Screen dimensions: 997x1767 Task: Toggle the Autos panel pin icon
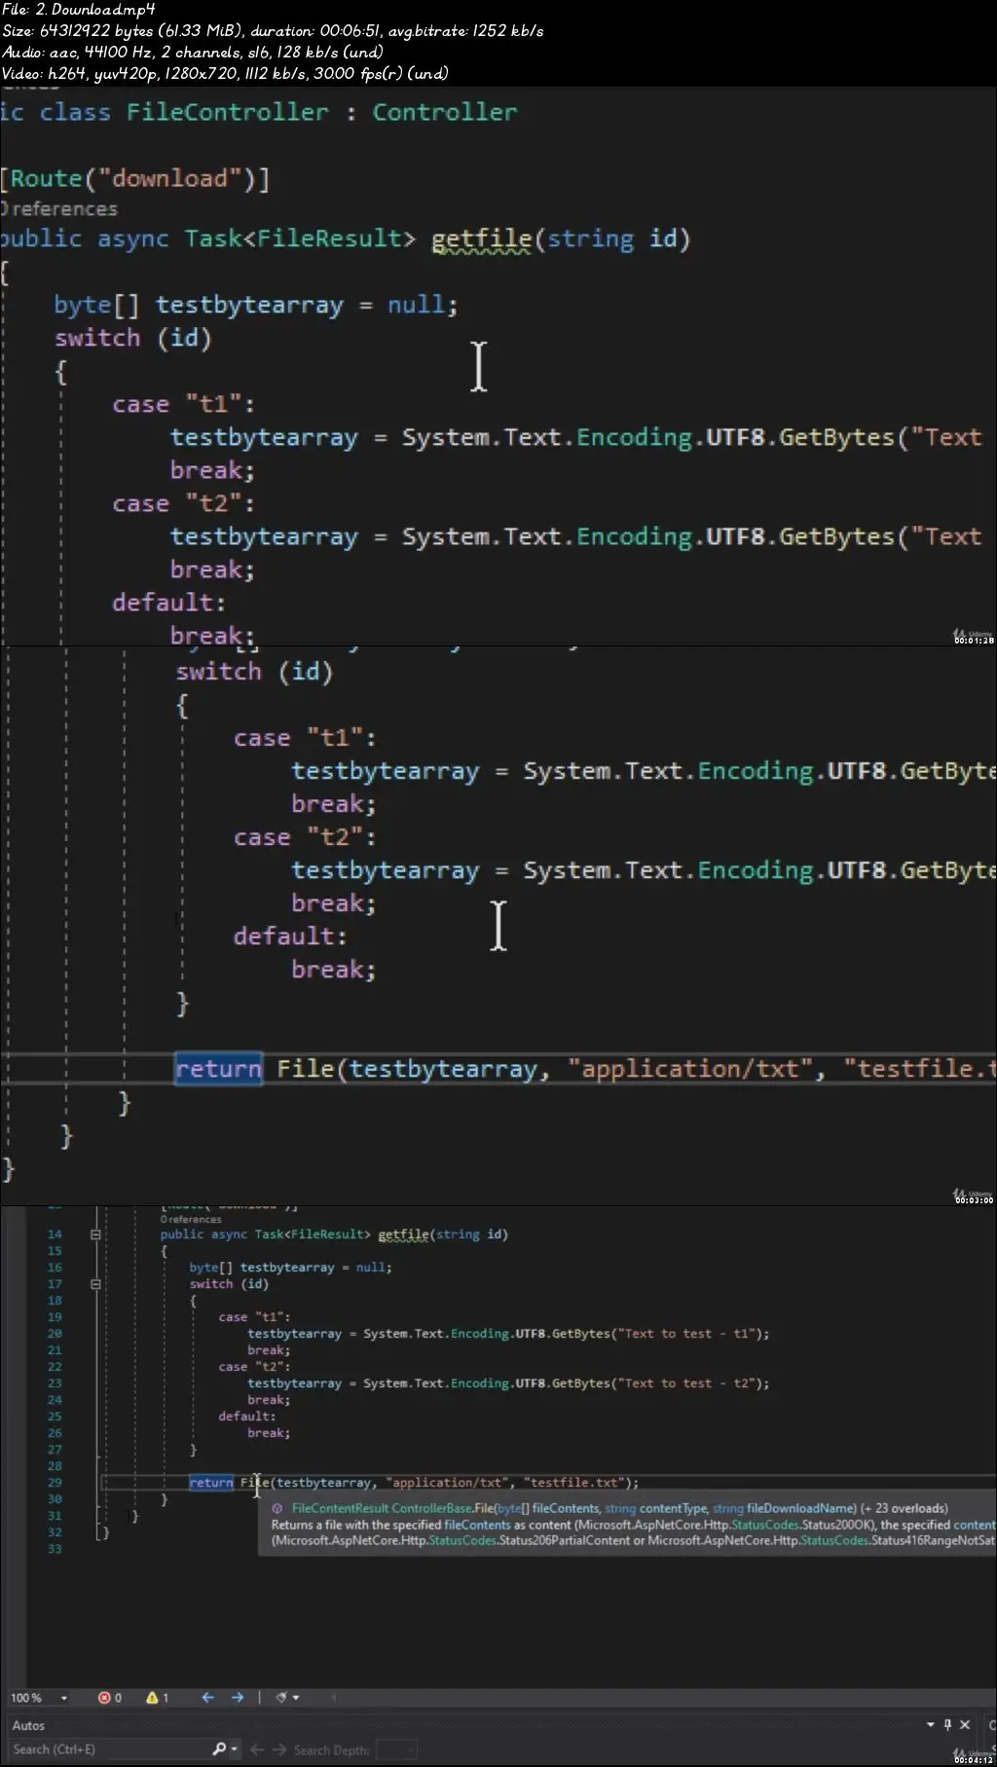(x=947, y=1724)
